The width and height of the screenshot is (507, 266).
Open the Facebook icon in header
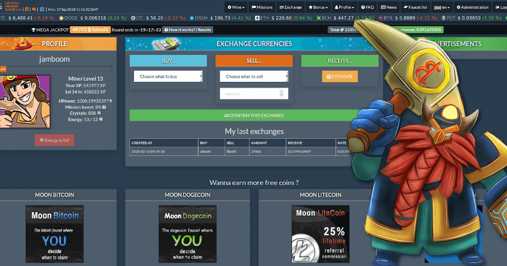point(27,9)
